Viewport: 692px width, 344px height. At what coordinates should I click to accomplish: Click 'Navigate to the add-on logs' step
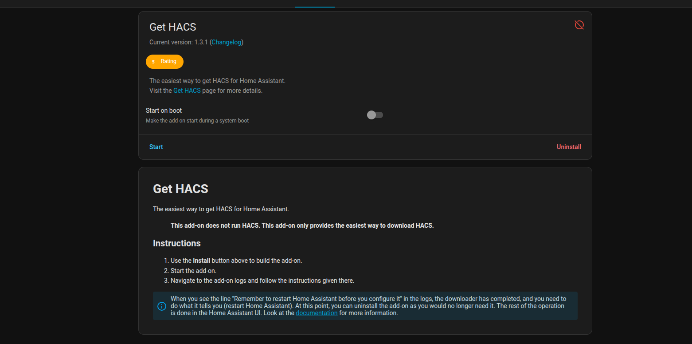[262, 281]
